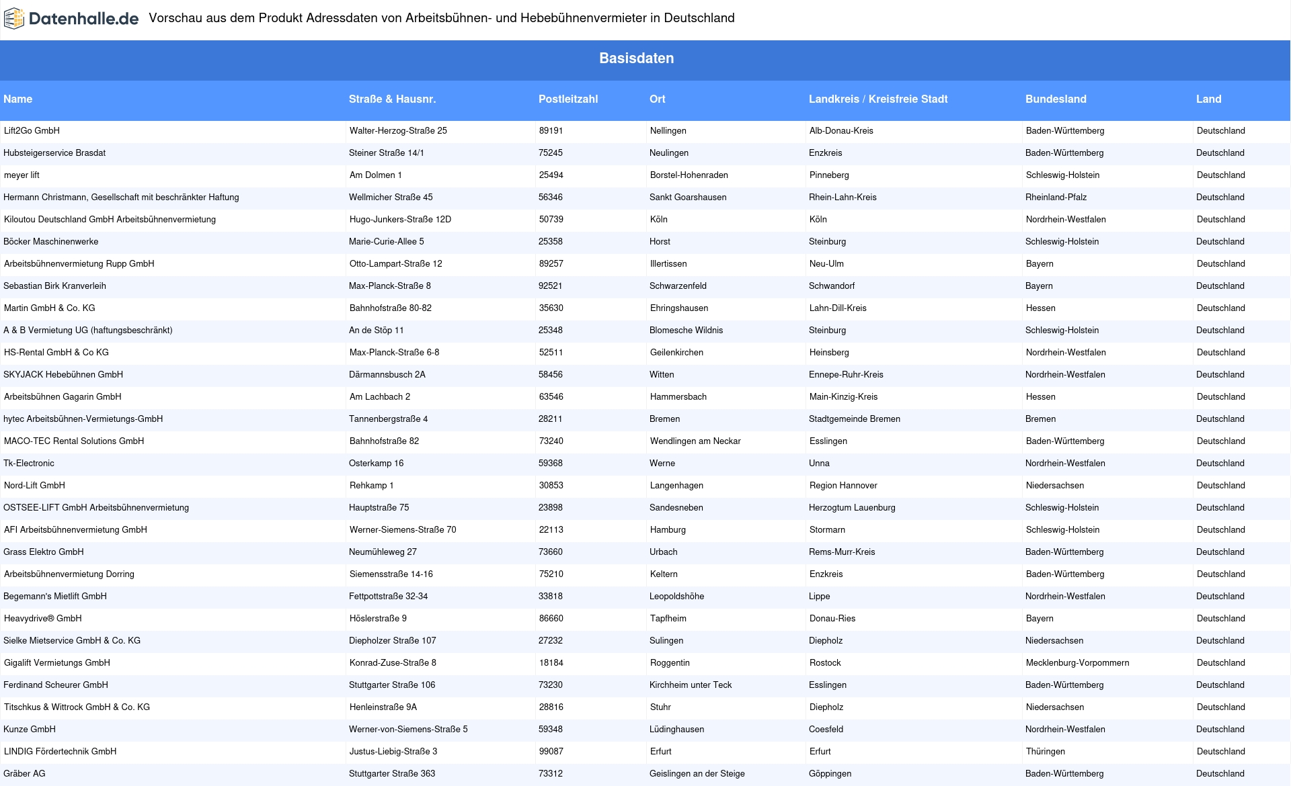This screenshot has width=1291, height=786.
Task: Select hytec Arbeitsbühnen-Vermietungs-GmbH
Action: point(83,419)
